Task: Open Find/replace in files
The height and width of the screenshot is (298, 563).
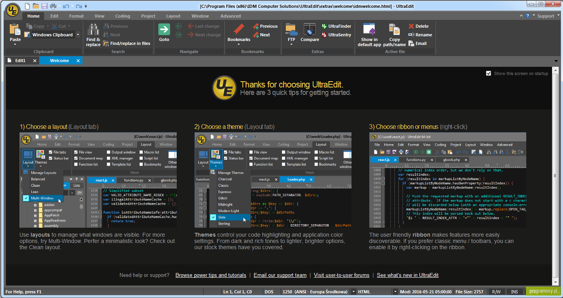Action: click(127, 43)
